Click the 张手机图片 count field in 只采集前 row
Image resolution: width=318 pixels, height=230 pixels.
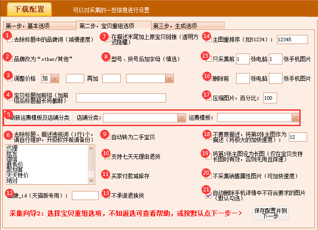coord(275,59)
